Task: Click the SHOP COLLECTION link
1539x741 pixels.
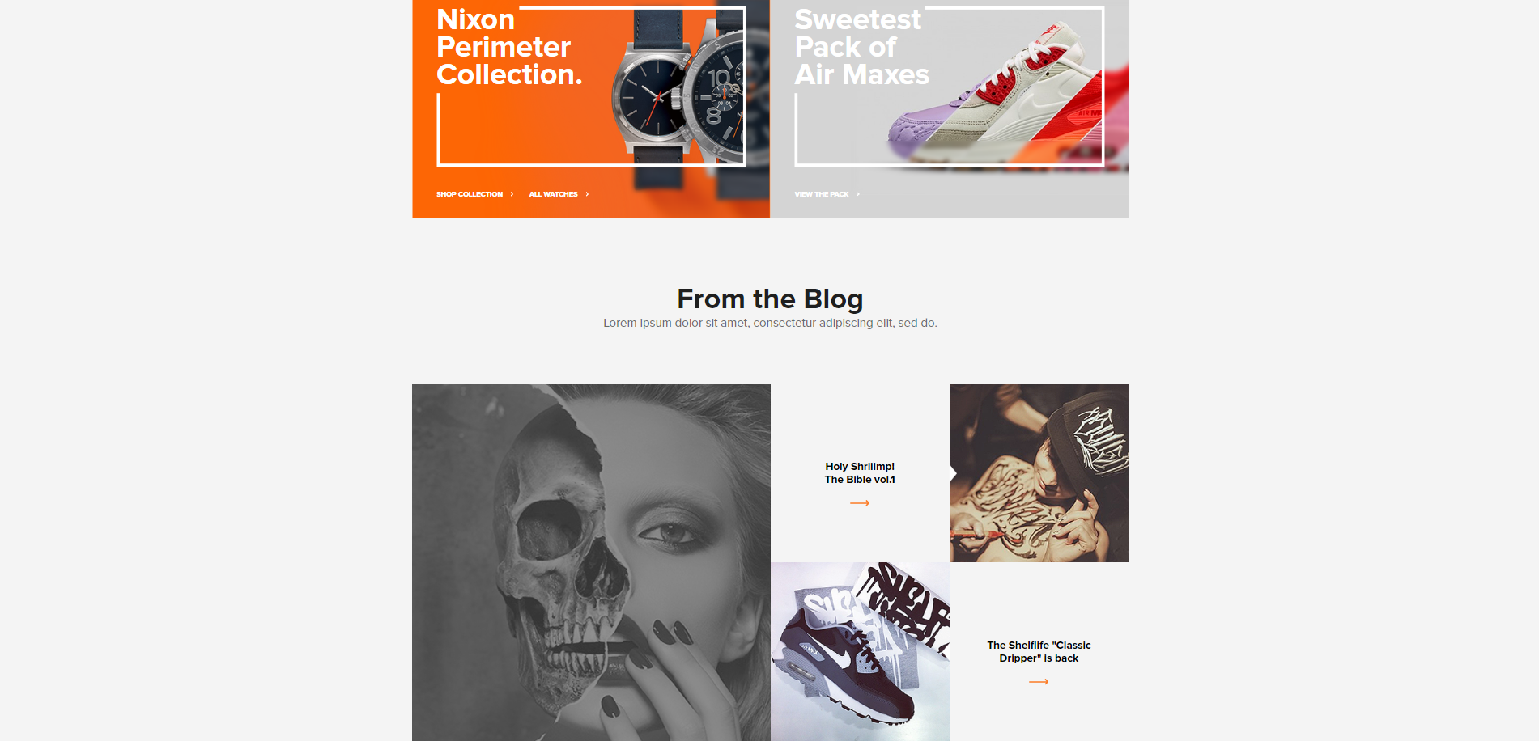Action: pos(470,194)
